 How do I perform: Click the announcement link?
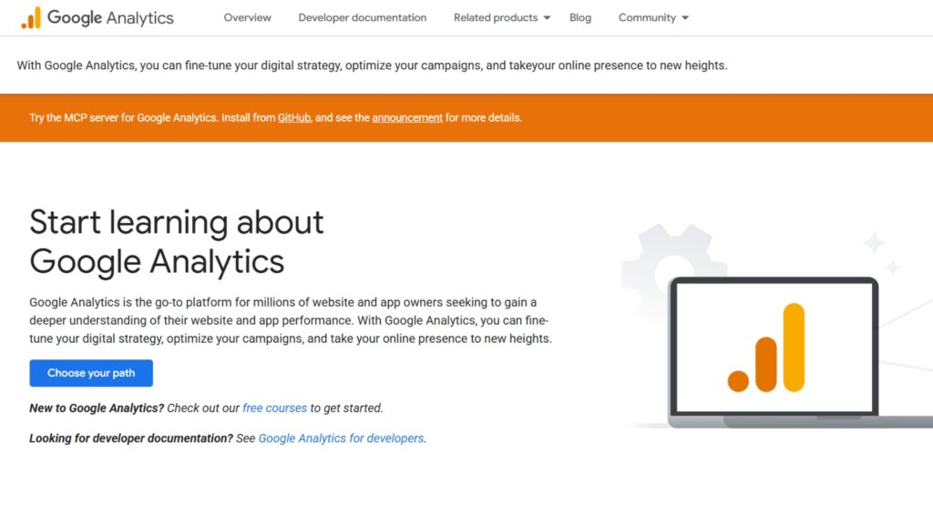pyautogui.click(x=407, y=117)
